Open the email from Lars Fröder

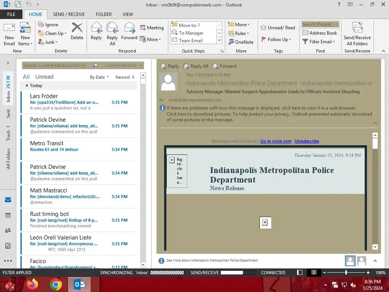(x=79, y=102)
